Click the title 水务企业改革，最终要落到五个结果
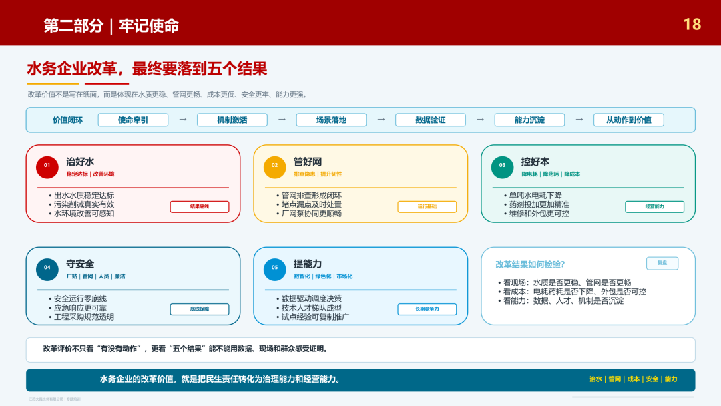This screenshot has width=721, height=406. point(147,69)
